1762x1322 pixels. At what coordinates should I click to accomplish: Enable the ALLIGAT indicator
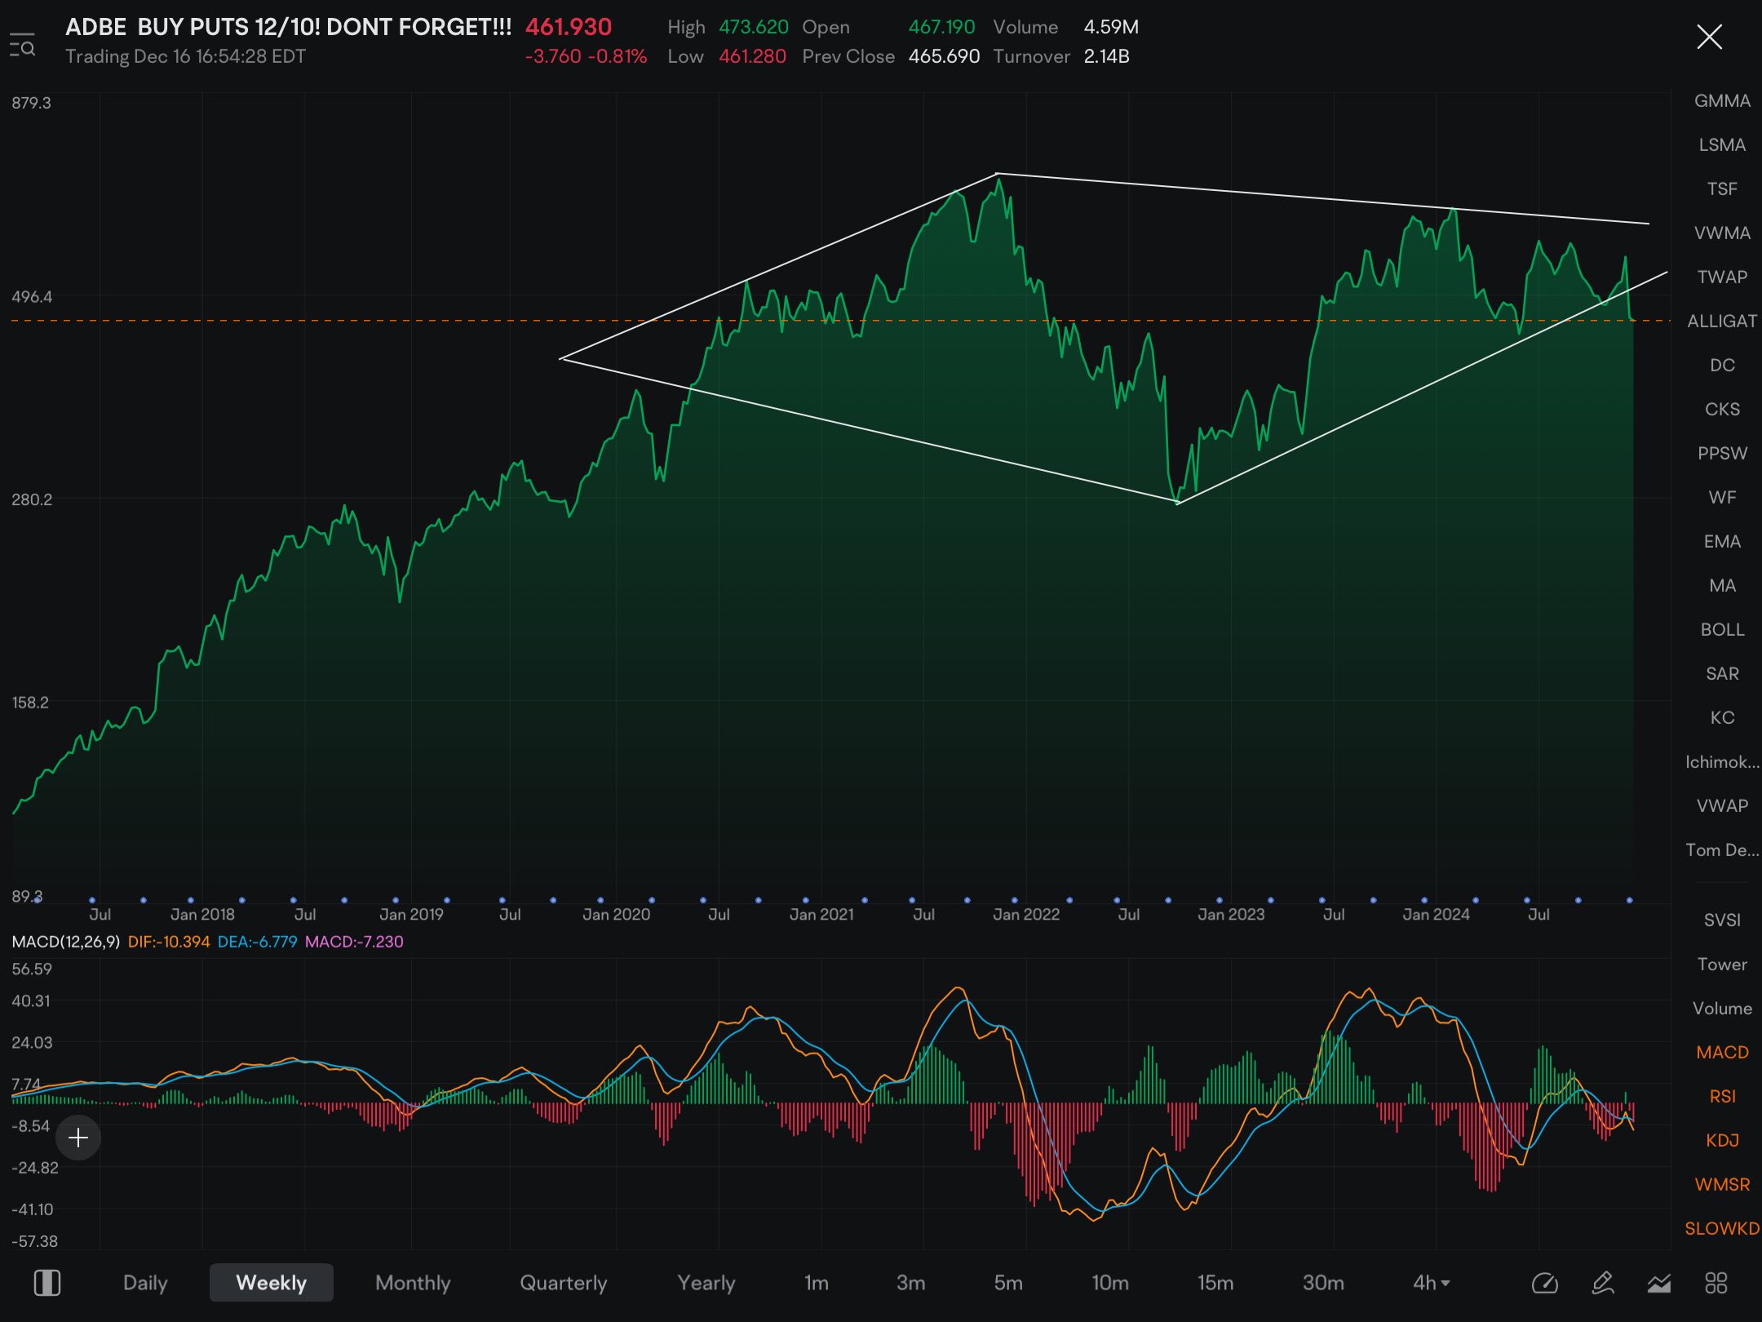click(1722, 322)
